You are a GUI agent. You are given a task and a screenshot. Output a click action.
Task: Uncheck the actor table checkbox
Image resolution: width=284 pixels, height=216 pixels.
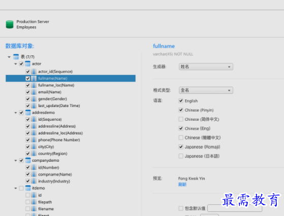(21, 64)
